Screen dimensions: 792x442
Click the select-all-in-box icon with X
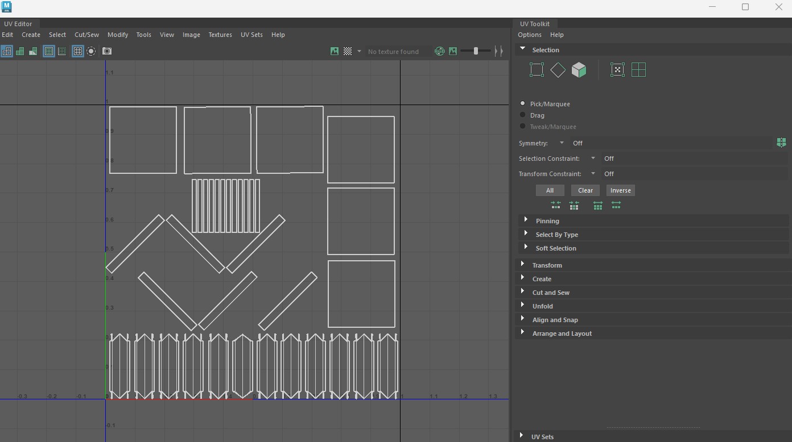pyautogui.click(x=617, y=70)
